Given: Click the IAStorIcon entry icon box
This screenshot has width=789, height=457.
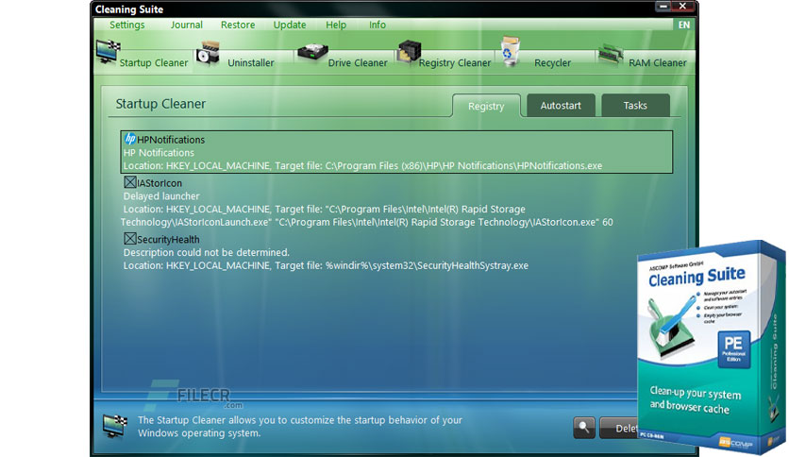Looking at the screenshot, I should (x=130, y=181).
